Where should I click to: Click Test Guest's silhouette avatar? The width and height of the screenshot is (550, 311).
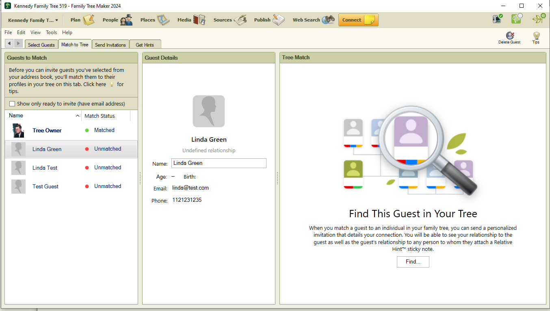pos(18,186)
